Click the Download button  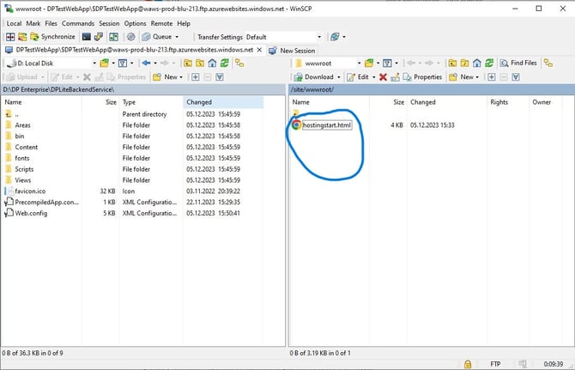[x=314, y=77]
